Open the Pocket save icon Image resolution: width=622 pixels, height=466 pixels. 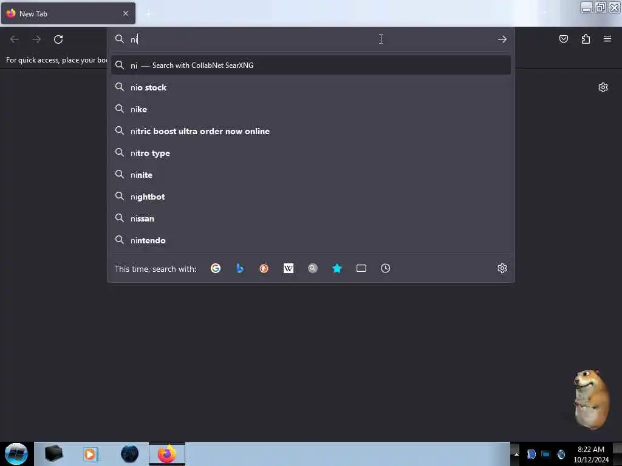(563, 39)
